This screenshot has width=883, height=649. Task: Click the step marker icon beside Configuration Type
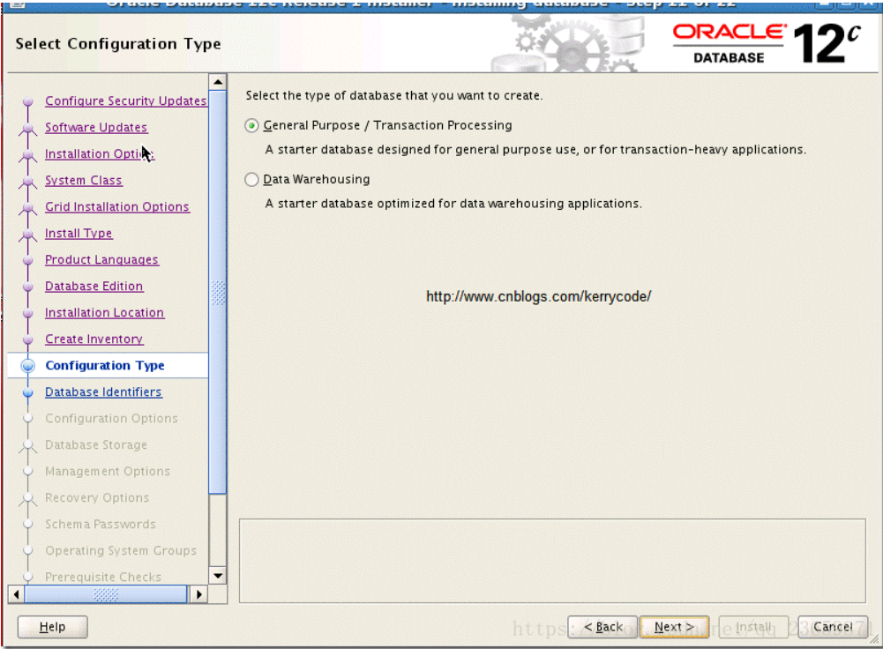(x=27, y=366)
